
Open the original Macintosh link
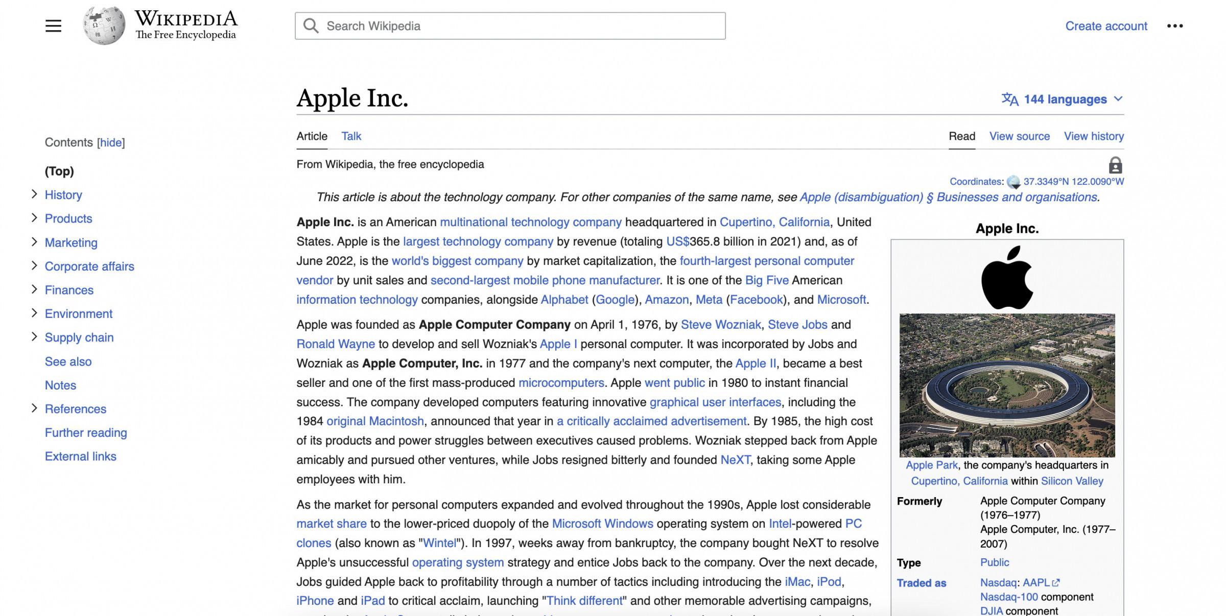point(375,421)
